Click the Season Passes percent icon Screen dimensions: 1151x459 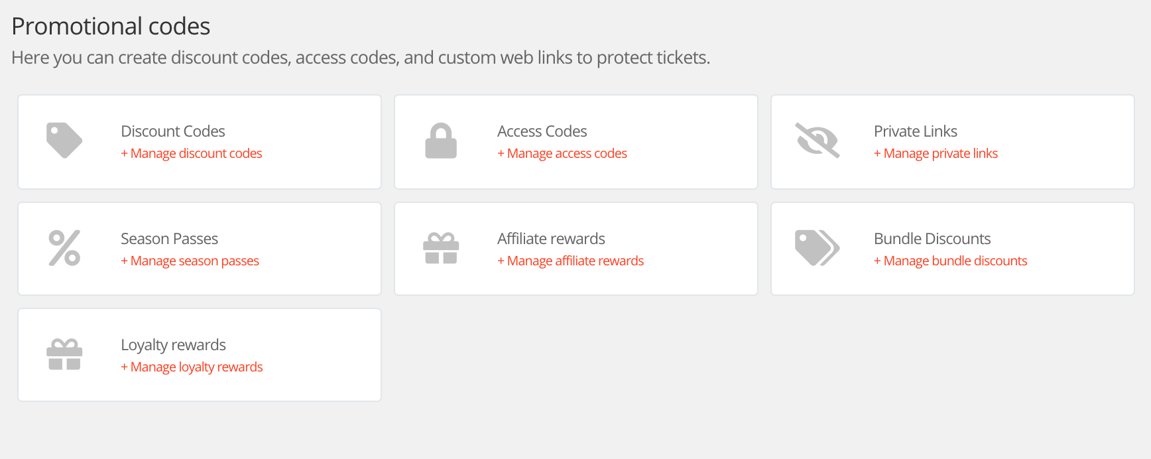[64, 248]
